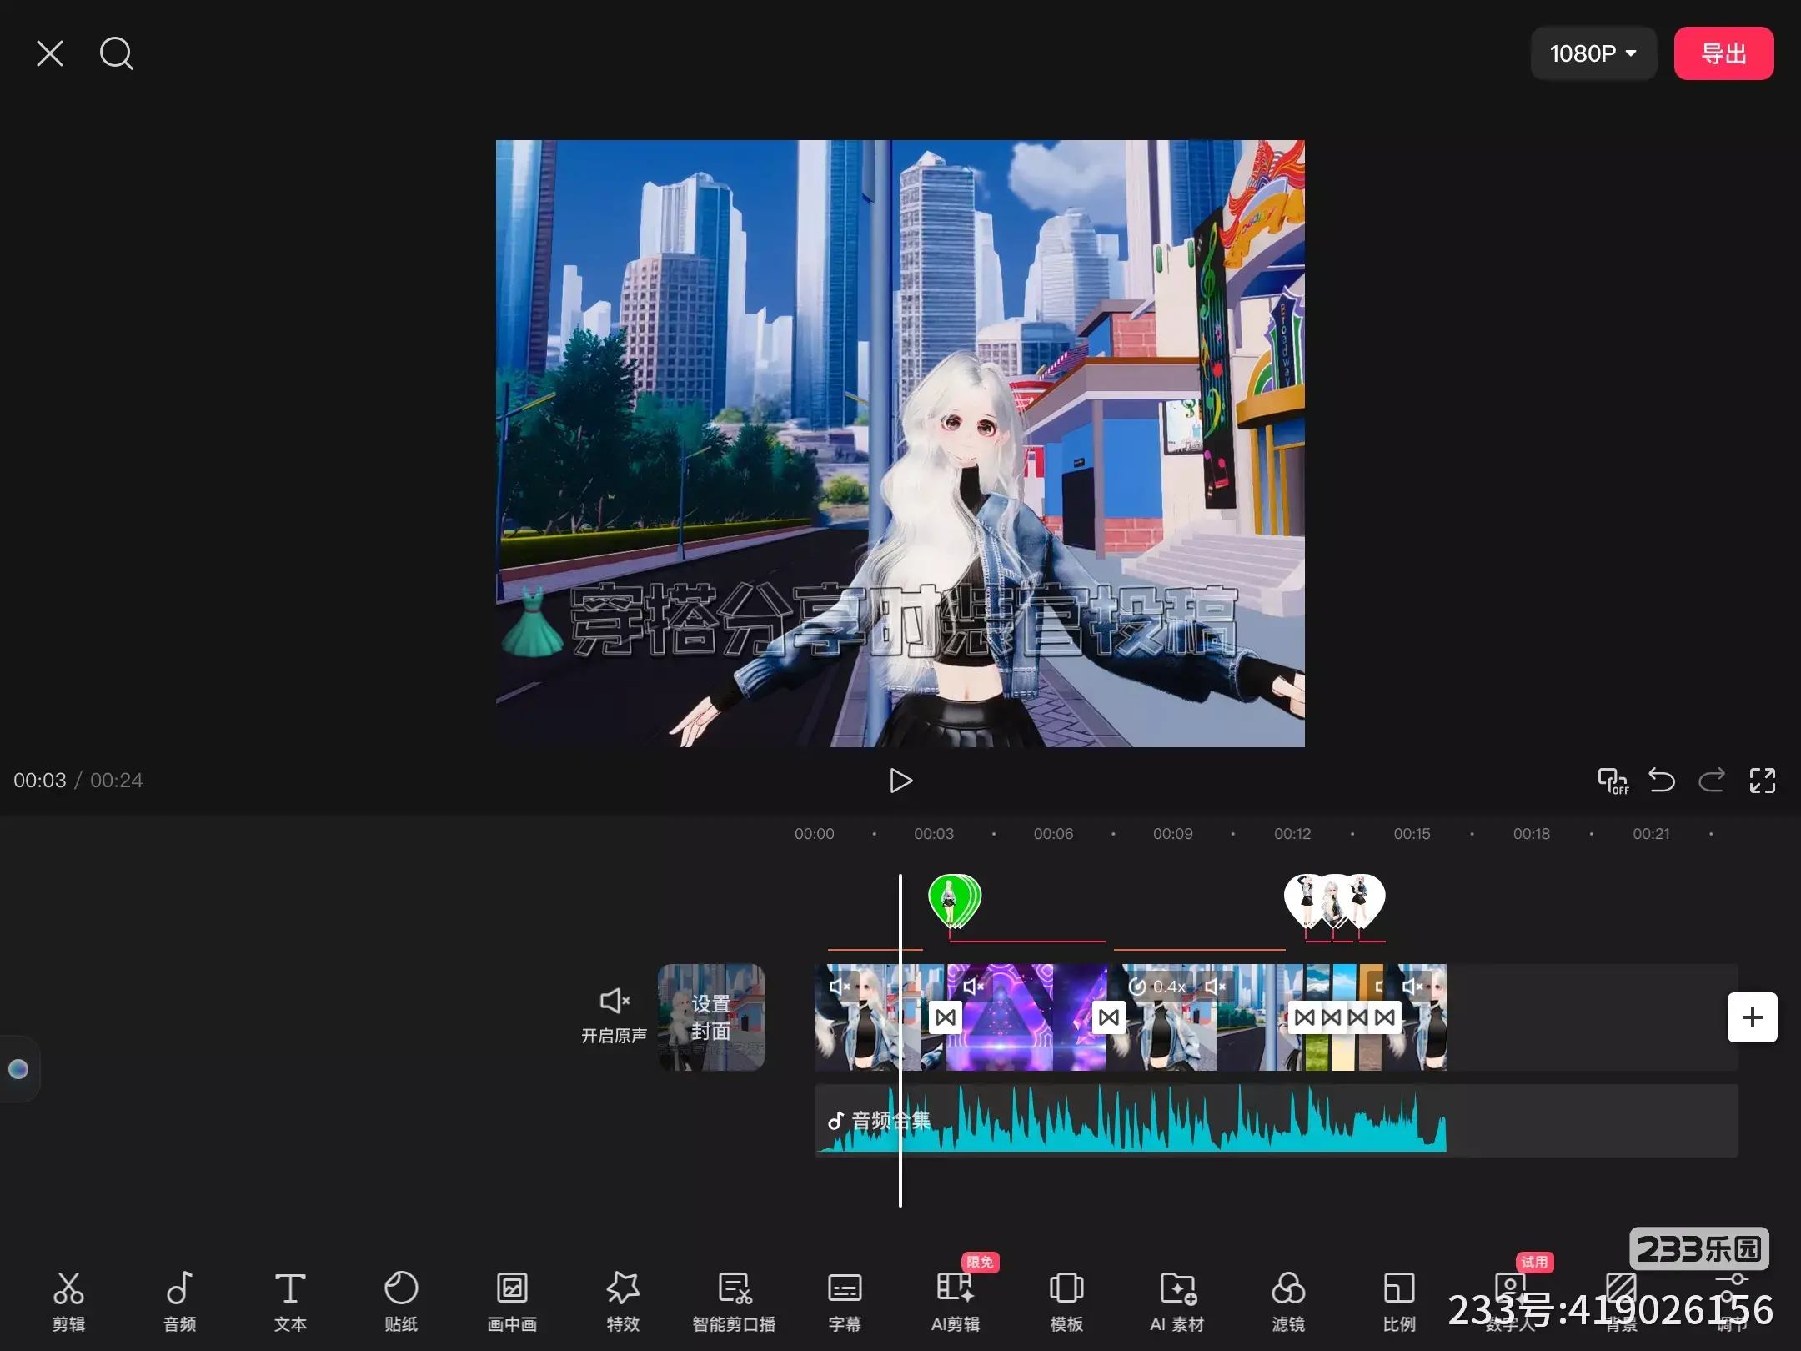This screenshot has width=1801, height=1351.
Task: Open the 比例 aspect ratio options
Action: point(1399,1299)
